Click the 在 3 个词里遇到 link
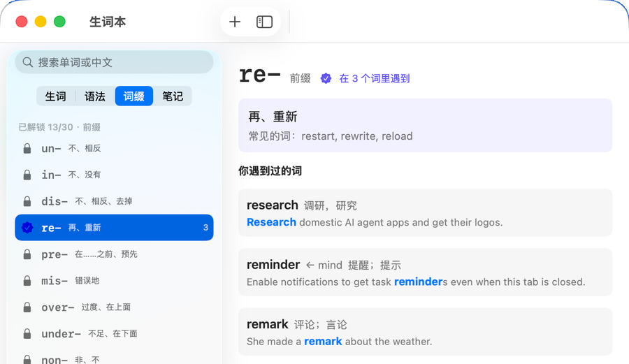The height and width of the screenshot is (364, 629). (x=375, y=78)
